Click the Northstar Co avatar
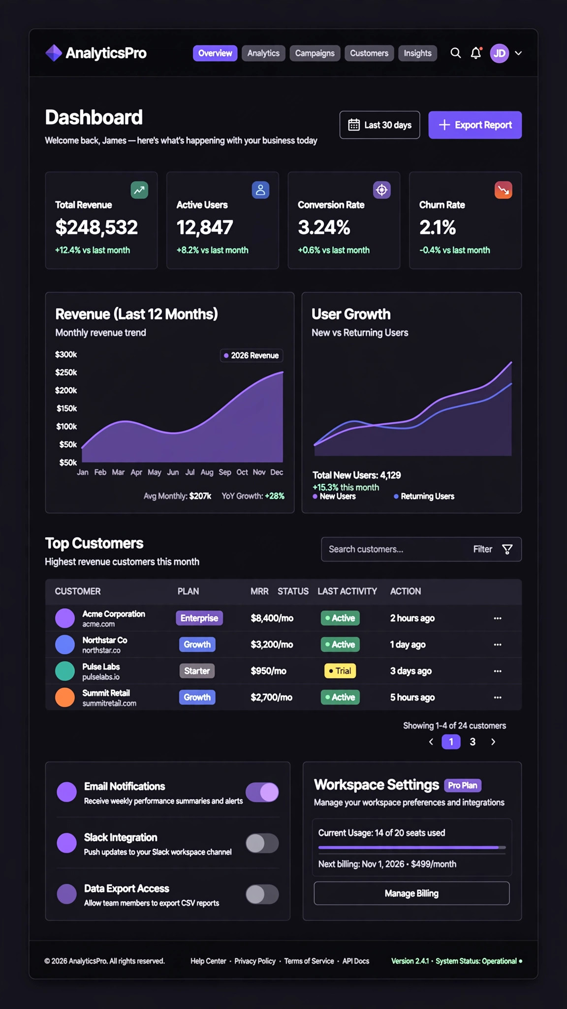Screen dimensions: 567x1009 click(65, 644)
